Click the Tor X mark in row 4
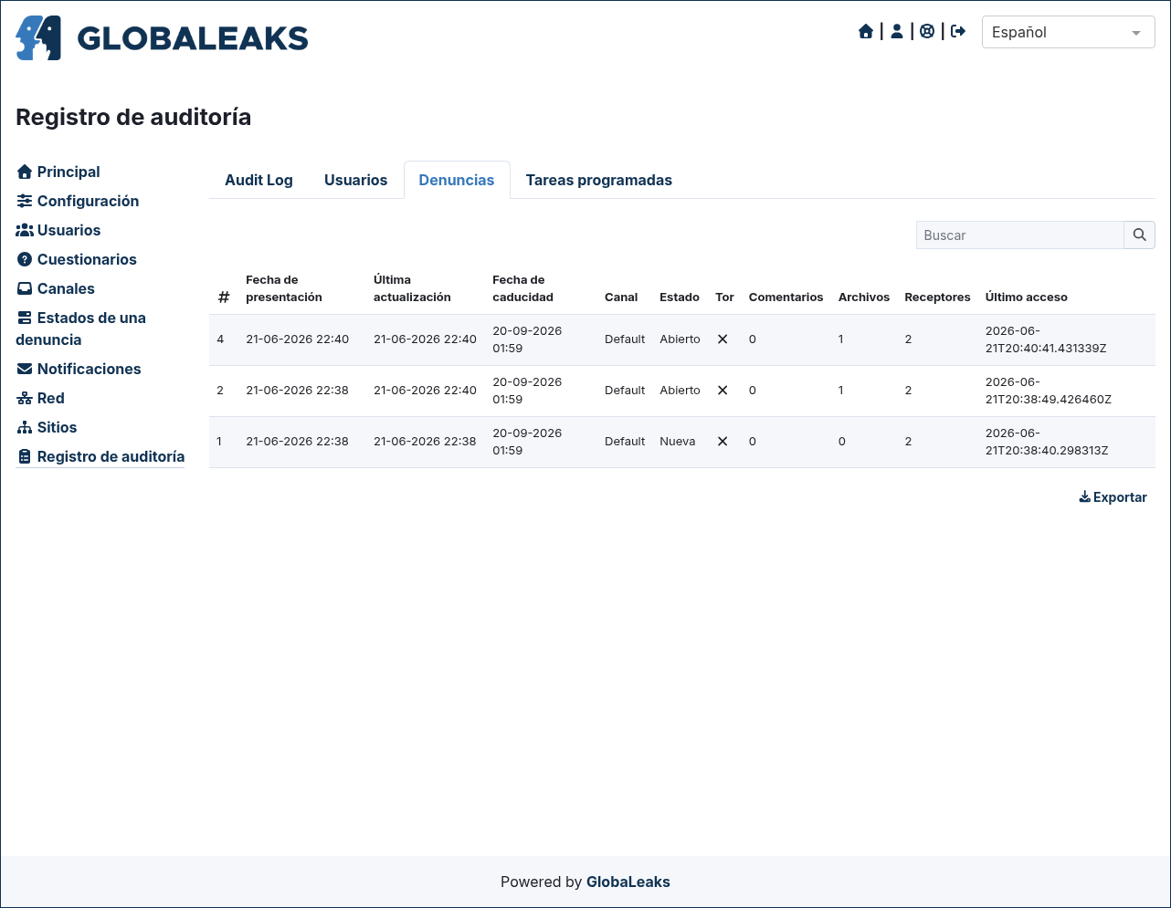This screenshot has width=1171, height=908. tap(723, 339)
